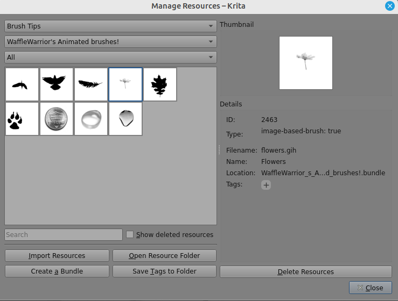
Task: Expand the WaffleWarrior's Animated brushes bundle dropdown
Action: tap(110, 41)
